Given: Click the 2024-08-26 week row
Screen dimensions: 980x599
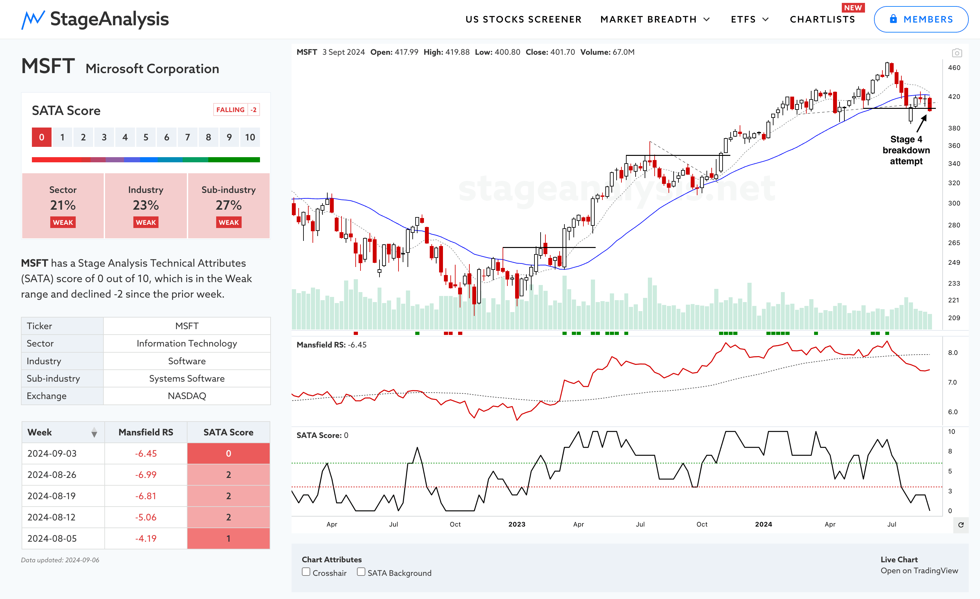Looking at the screenshot, I should pos(146,475).
